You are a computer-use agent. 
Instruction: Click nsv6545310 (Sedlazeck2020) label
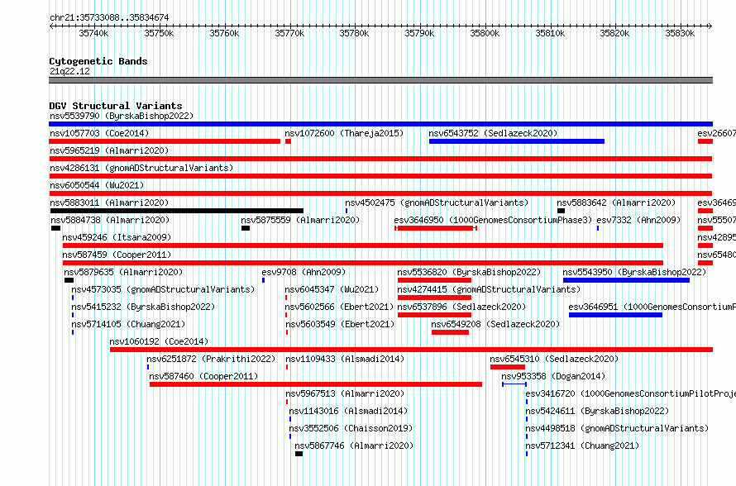(554, 359)
